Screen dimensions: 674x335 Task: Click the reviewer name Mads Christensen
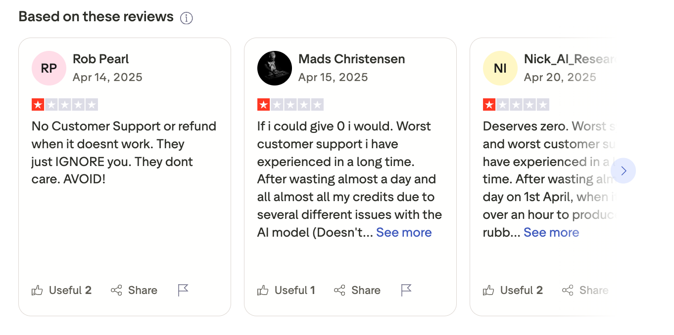pyautogui.click(x=351, y=59)
